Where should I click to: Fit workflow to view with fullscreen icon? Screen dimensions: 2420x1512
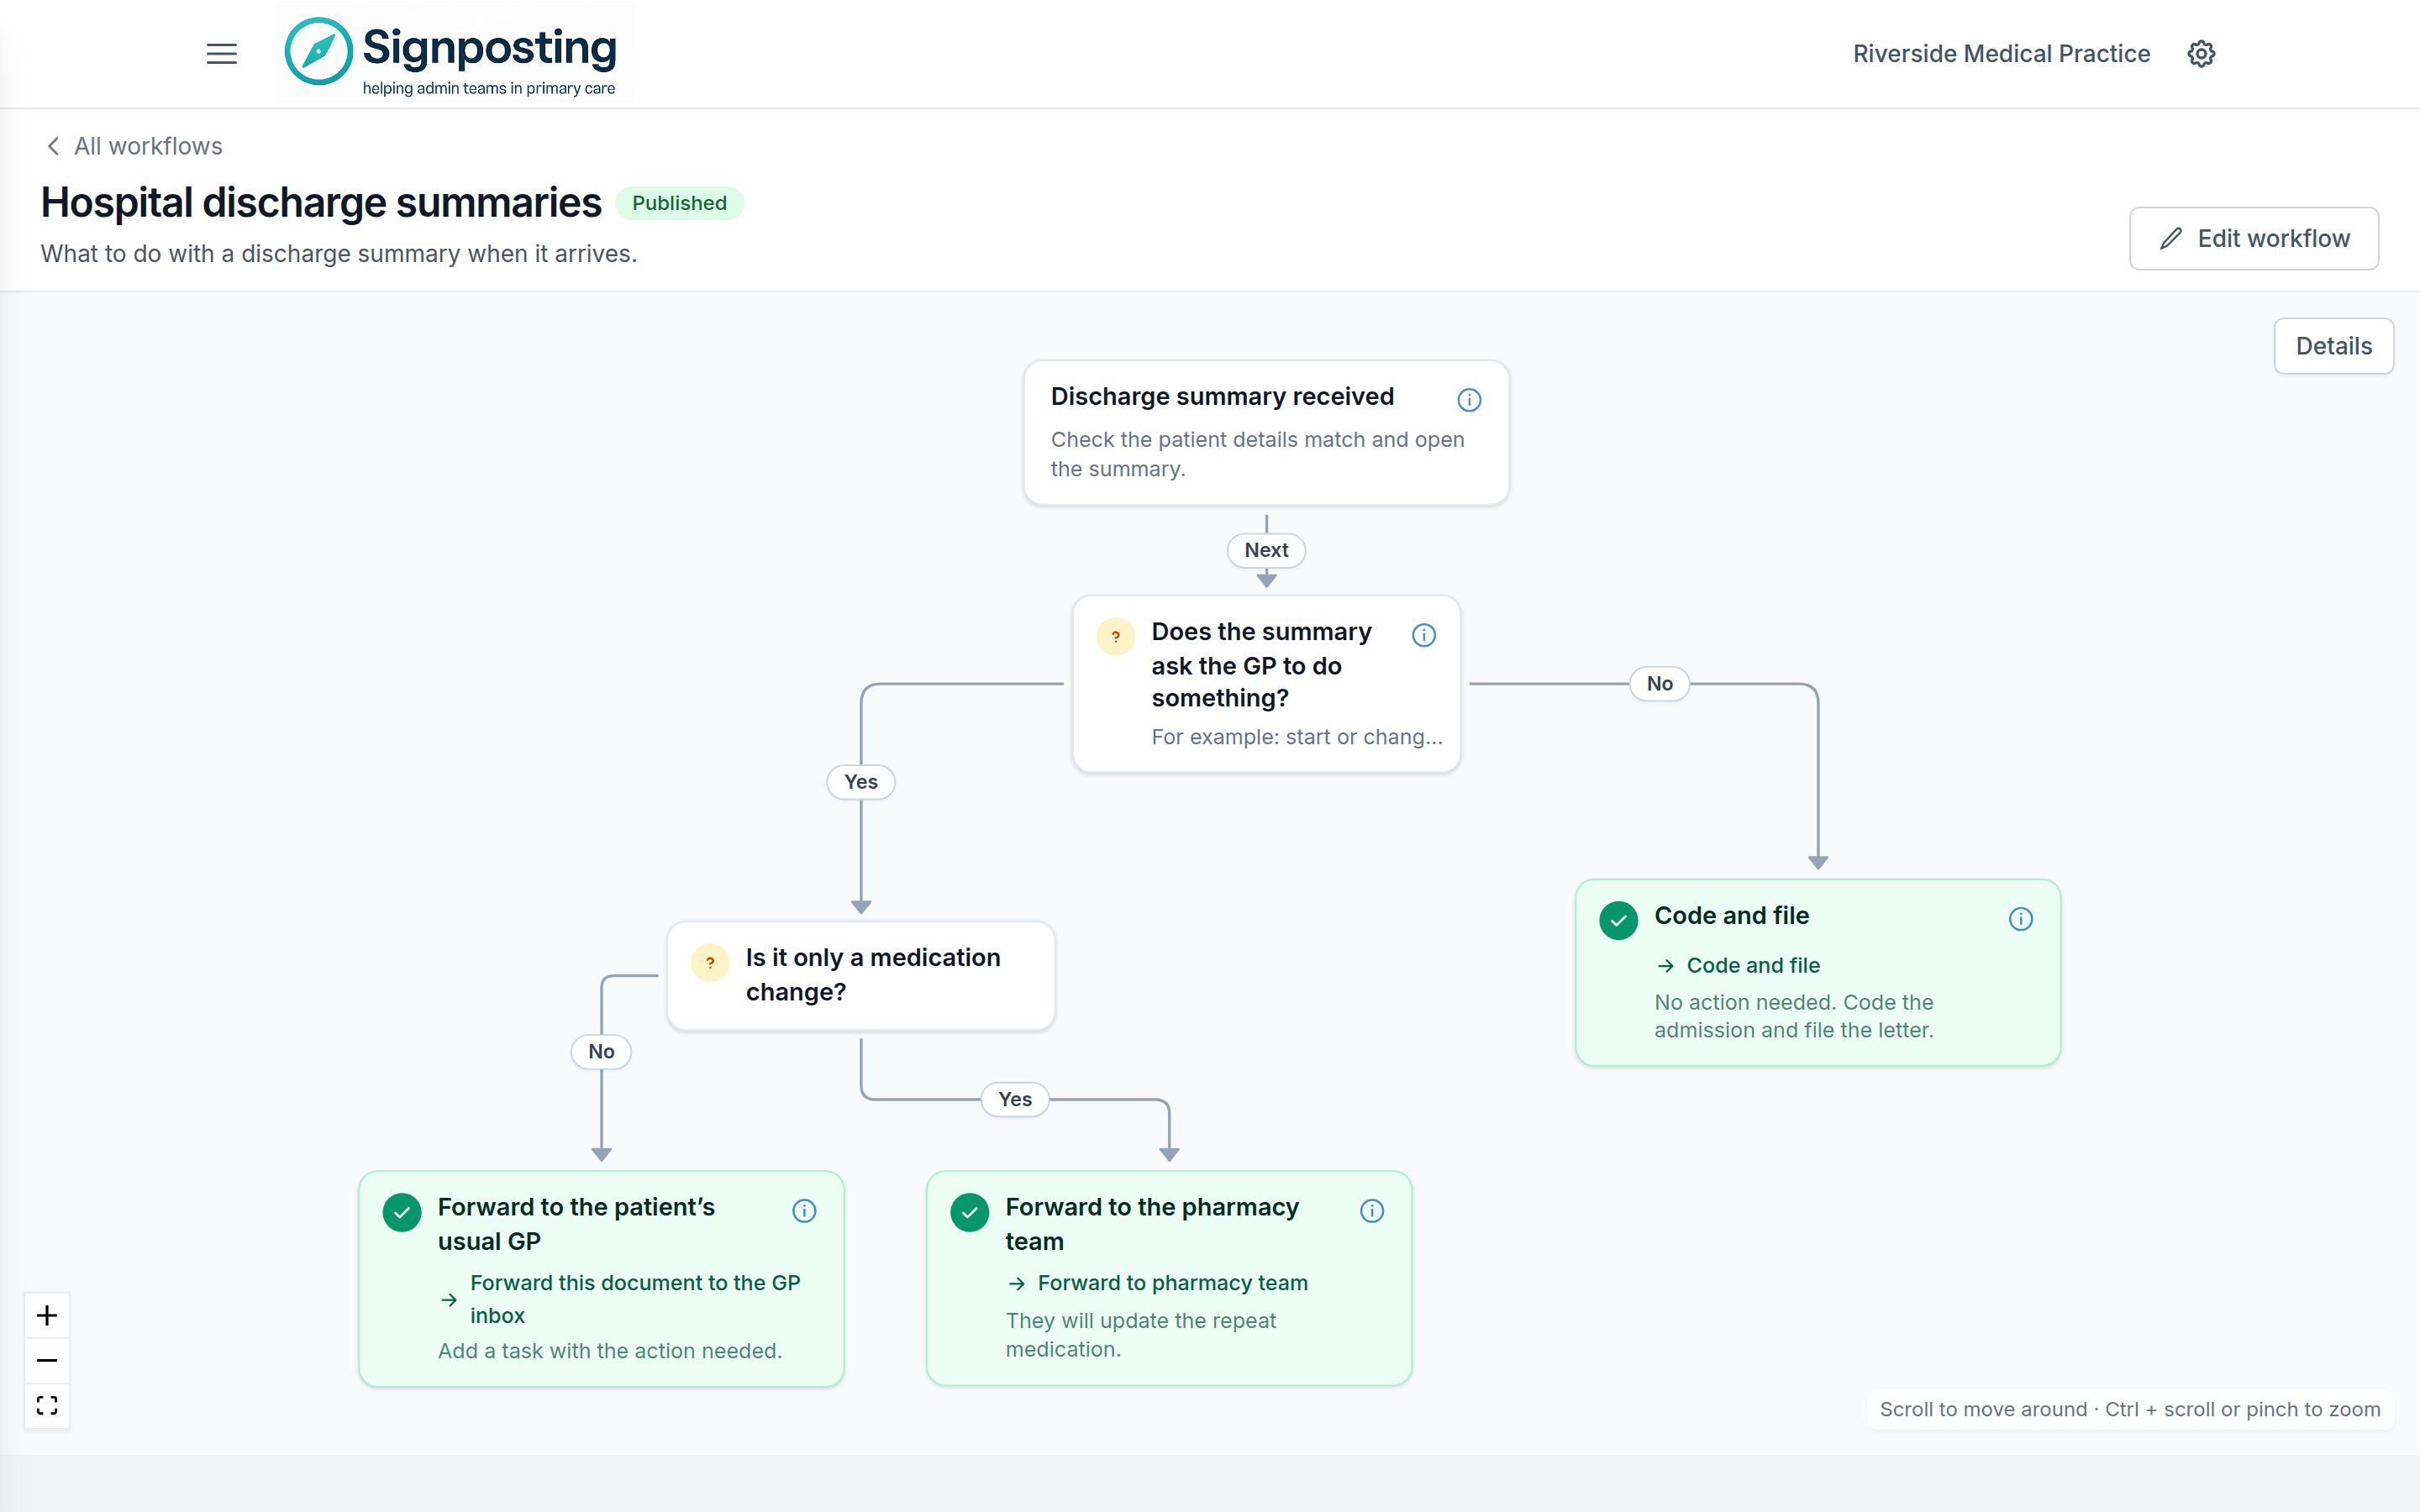(47, 1405)
